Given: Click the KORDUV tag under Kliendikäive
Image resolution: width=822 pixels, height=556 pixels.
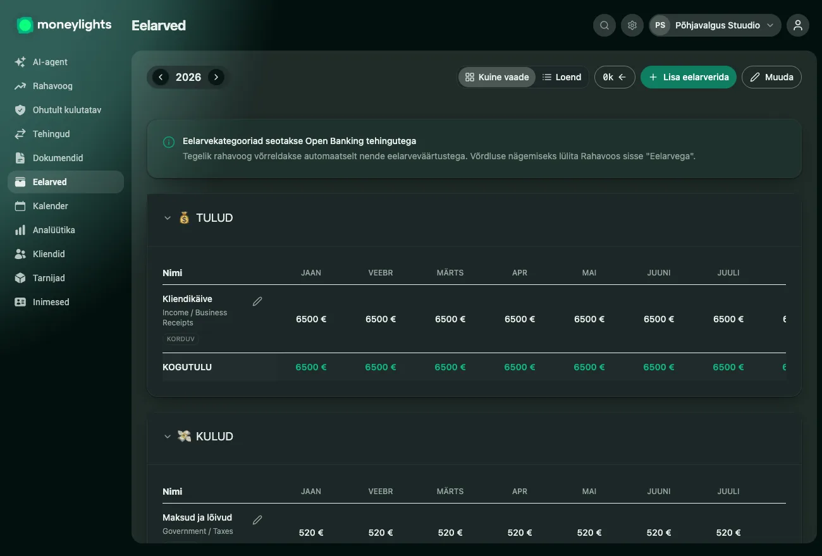Looking at the screenshot, I should click(x=180, y=339).
